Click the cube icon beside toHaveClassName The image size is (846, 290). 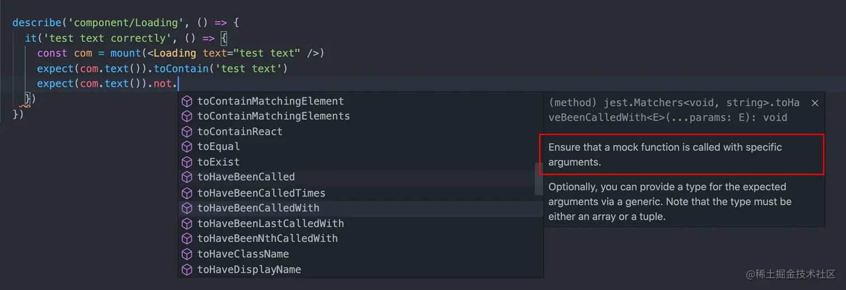point(187,254)
